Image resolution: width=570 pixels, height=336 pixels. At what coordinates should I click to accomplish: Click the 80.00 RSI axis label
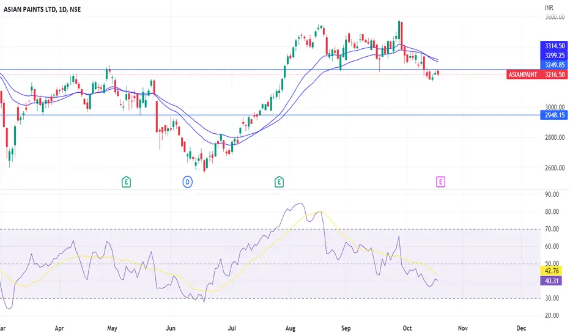(552, 211)
